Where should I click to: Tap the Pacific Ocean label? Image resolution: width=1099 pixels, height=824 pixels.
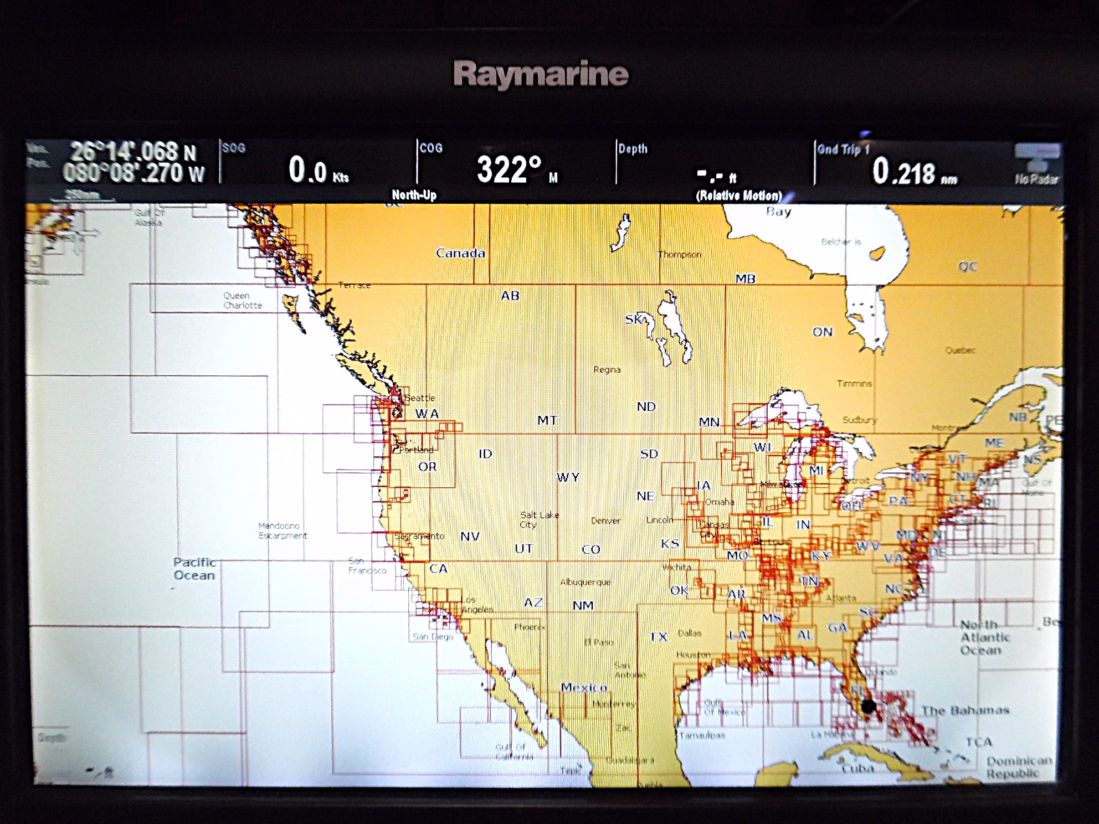[194, 569]
